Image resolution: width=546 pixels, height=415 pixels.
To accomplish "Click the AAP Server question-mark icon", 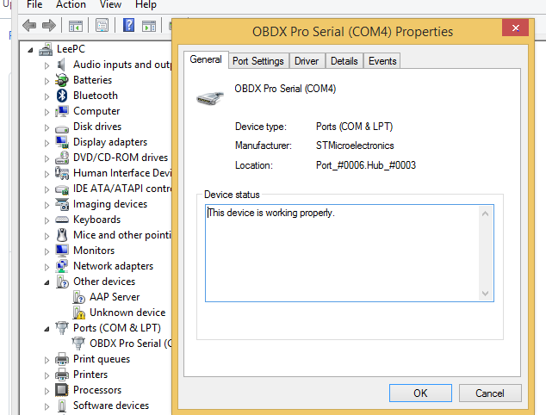I will tap(79, 297).
